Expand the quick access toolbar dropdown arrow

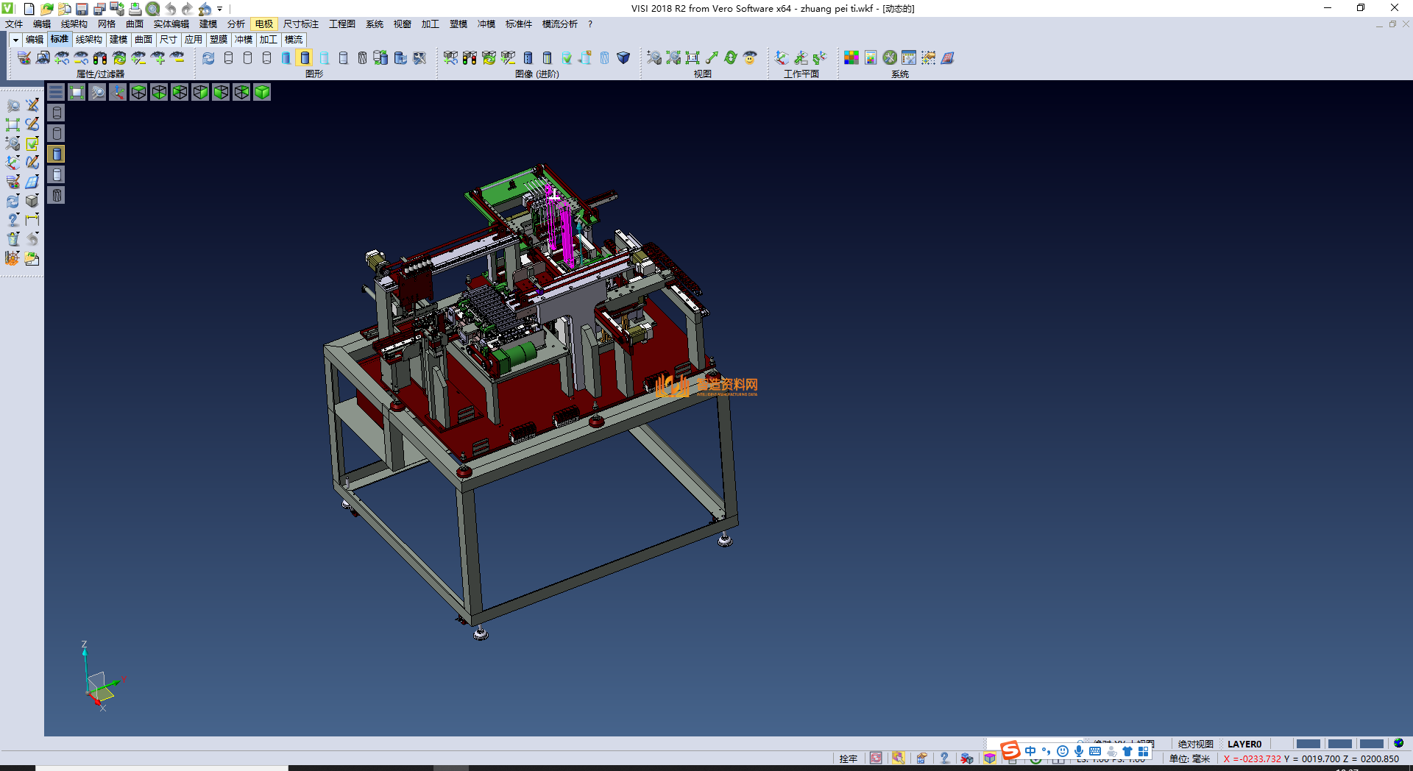[x=219, y=9]
